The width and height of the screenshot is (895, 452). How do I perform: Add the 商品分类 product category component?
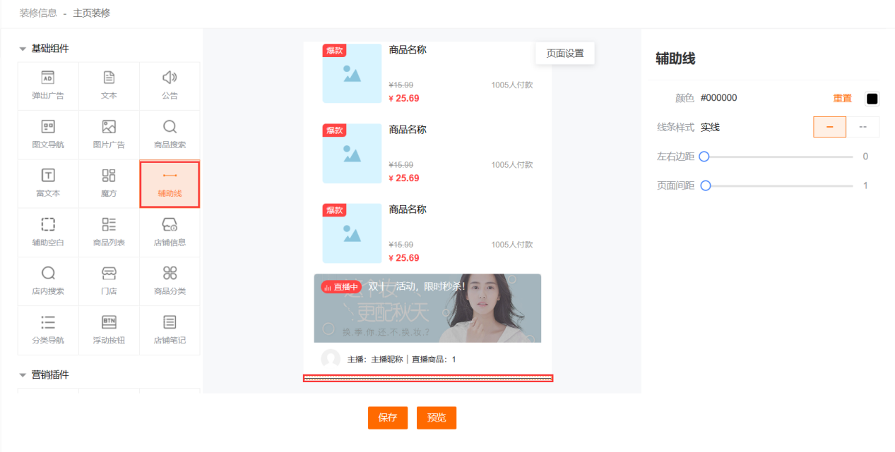point(170,281)
